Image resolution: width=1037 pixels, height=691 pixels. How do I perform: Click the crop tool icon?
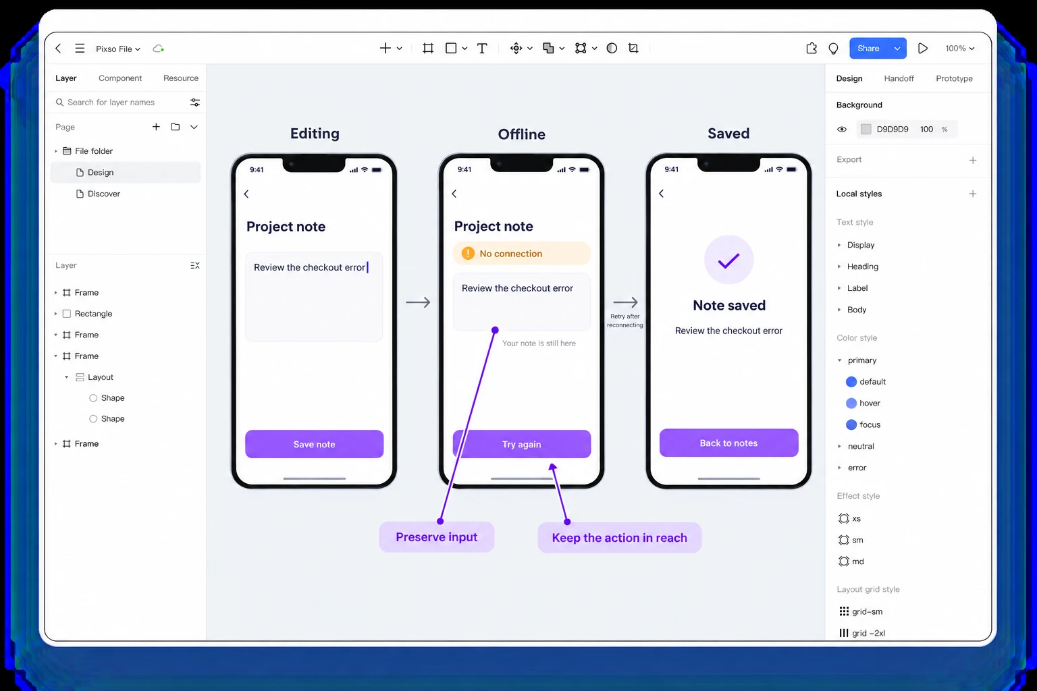click(x=633, y=48)
